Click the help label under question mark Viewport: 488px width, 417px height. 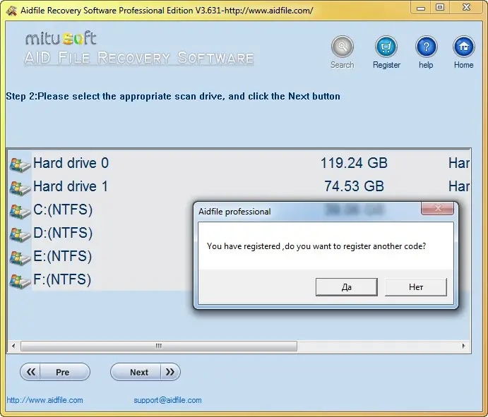click(426, 65)
